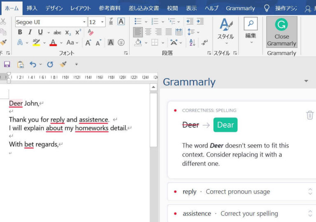The height and width of the screenshot is (222, 316).
Task: Open the Insert (挿入) tab
Action: tap(32, 8)
